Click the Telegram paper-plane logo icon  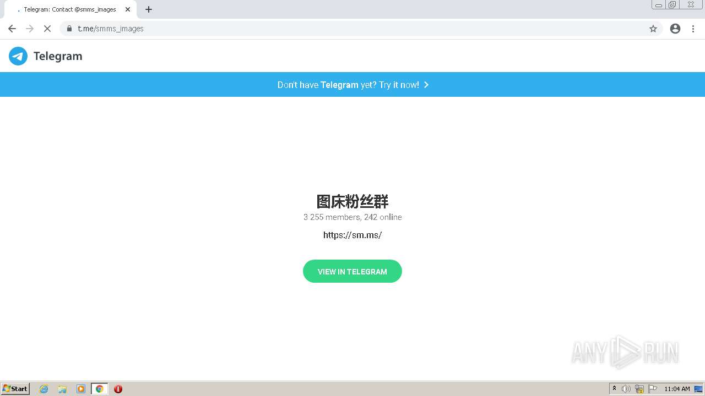[18, 56]
